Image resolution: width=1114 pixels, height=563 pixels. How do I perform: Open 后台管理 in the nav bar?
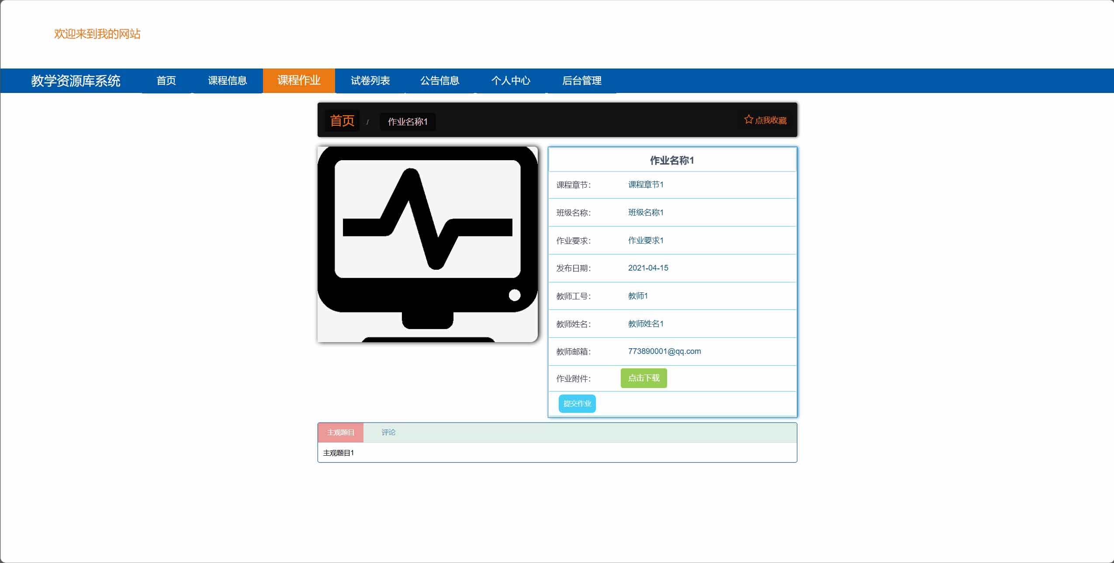(x=582, y=81)
